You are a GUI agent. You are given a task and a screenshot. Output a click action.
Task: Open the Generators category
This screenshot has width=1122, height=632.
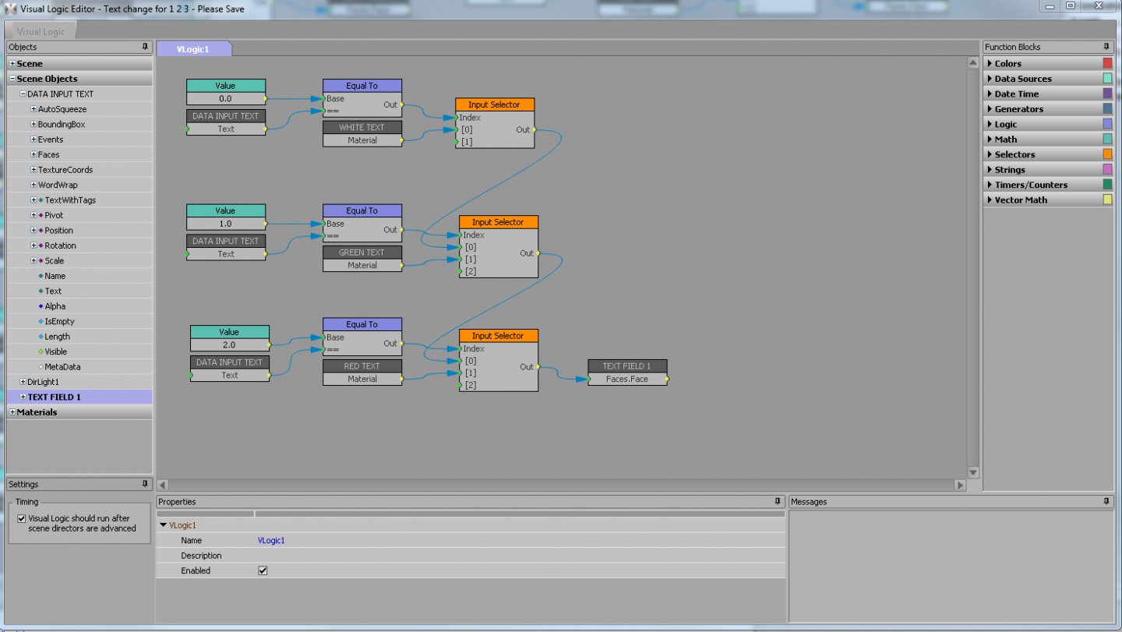pyautogui.click(x=1049, y=109)
